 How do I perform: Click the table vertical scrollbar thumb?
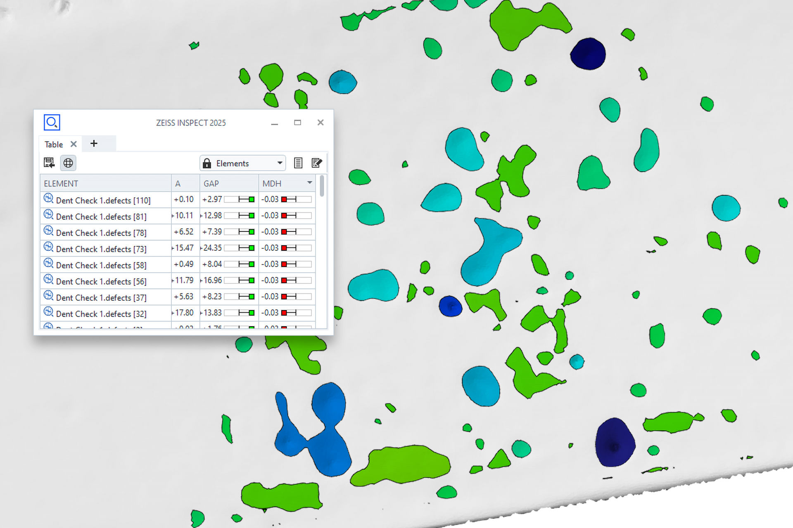(x=322, y=186)
